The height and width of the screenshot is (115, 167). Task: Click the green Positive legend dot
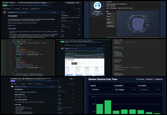coord(137,79)
